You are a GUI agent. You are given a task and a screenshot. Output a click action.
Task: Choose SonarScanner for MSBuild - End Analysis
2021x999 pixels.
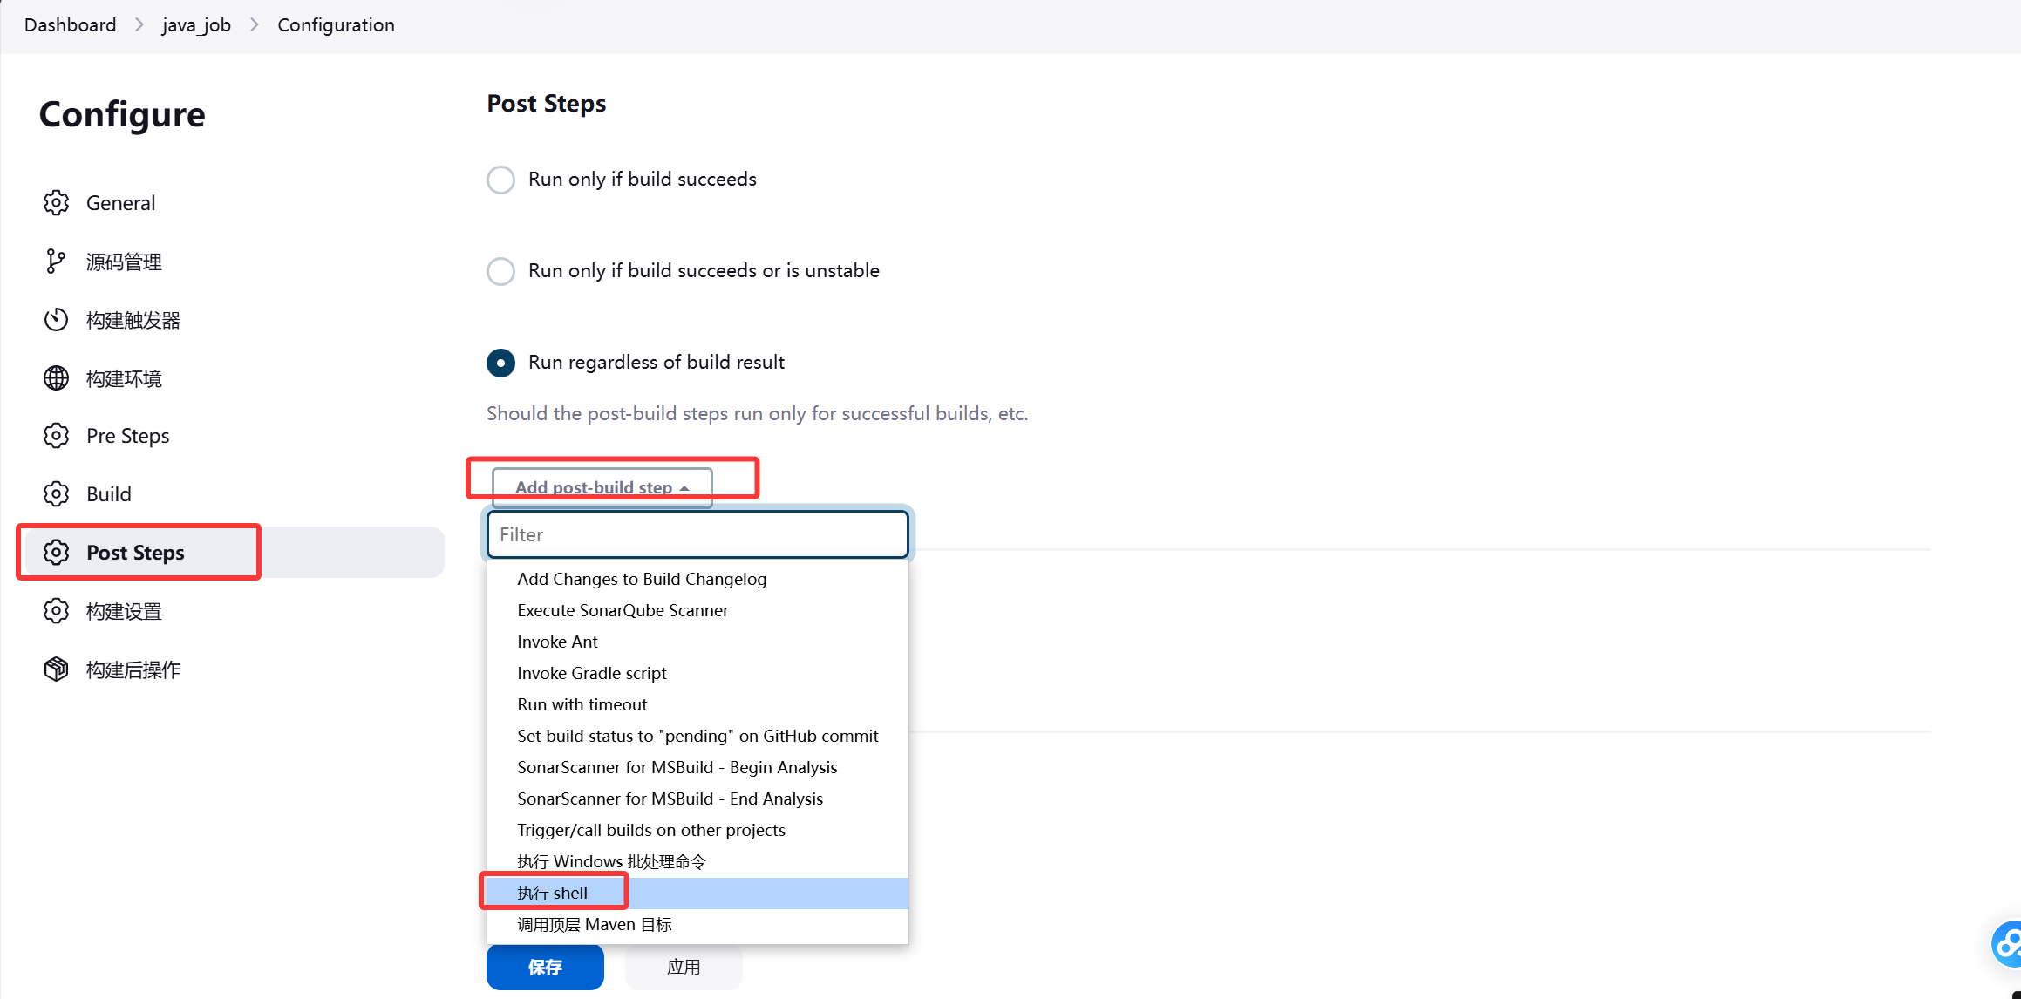click(697, 799)
